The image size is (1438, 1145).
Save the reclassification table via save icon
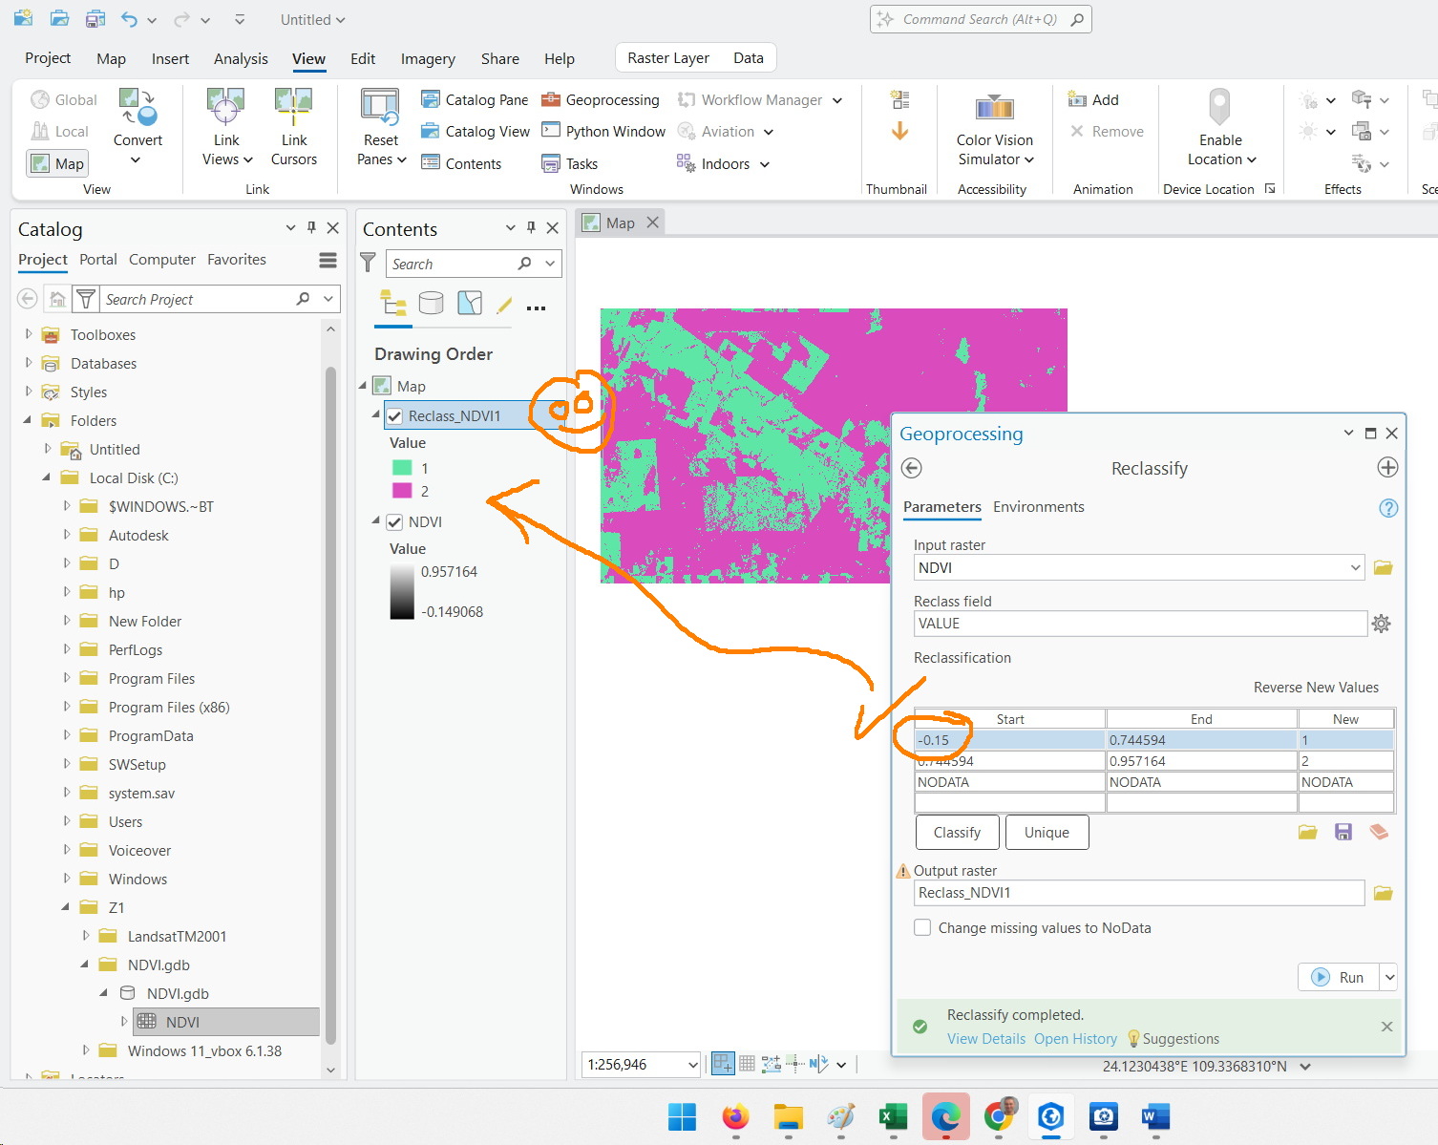pos(1343,832)
